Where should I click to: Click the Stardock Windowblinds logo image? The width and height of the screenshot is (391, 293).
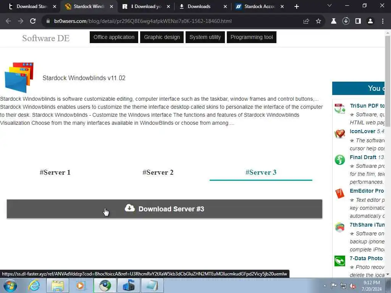19,77
